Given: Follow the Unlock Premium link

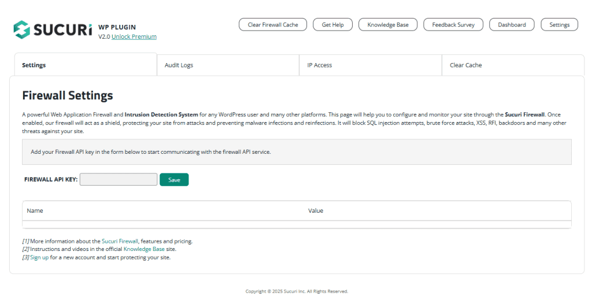Looking at the screenshot, I should click(x=134, y=36).
